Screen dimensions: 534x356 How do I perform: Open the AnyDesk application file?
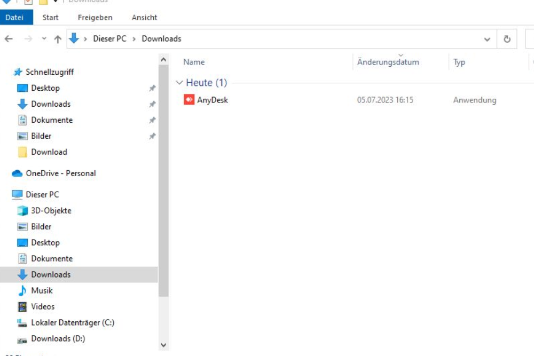[212, 100]
